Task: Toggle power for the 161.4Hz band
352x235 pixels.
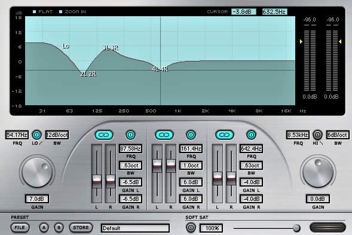Action: point(191,135)
